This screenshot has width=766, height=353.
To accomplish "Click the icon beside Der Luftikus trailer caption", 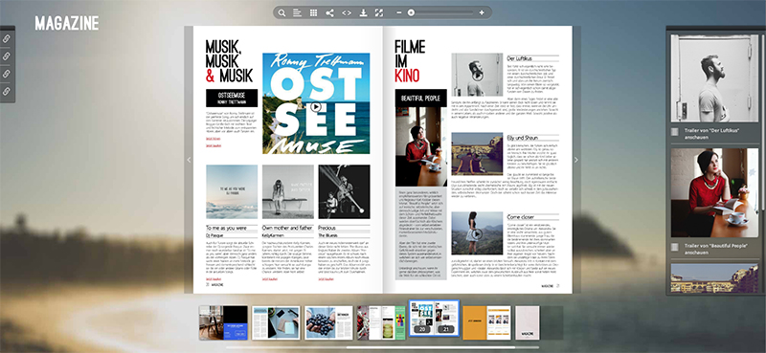I will click(675, 131).
